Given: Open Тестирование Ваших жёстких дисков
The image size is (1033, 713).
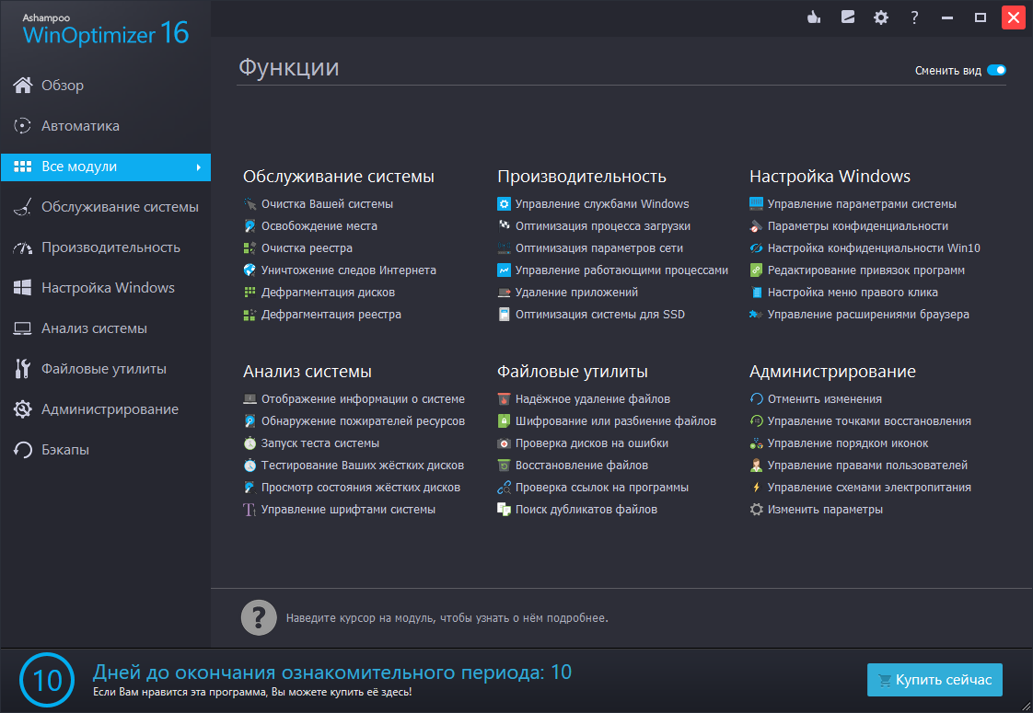Looking at the screenshot, I should (x=363, y=466).
